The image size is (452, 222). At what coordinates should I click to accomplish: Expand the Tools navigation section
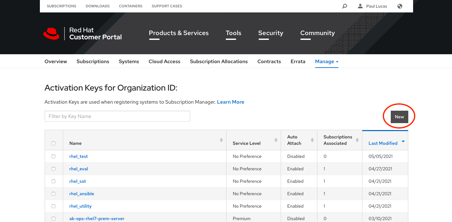(x=233, y=33)
